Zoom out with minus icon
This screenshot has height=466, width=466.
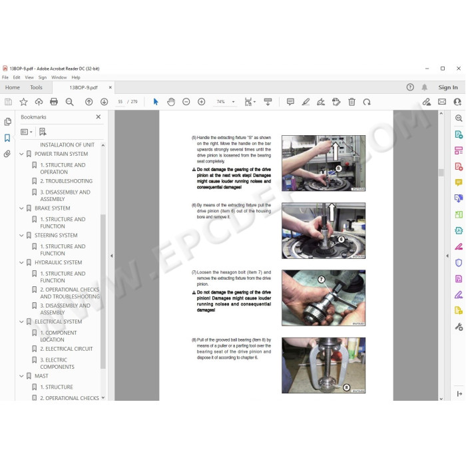tap(186, 102)
